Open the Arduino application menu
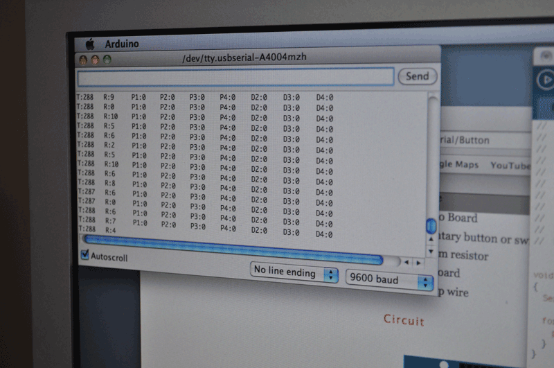This screenshot has height=368, width=554. (122, 44)
